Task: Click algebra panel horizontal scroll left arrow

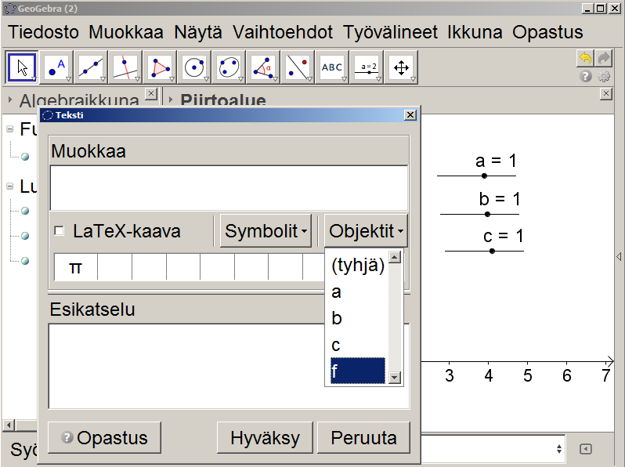Action: pyautogui.click(x=9, y=425)
